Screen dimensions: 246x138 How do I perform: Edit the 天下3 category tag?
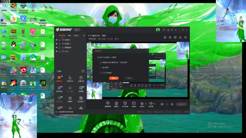pos(92,39)
